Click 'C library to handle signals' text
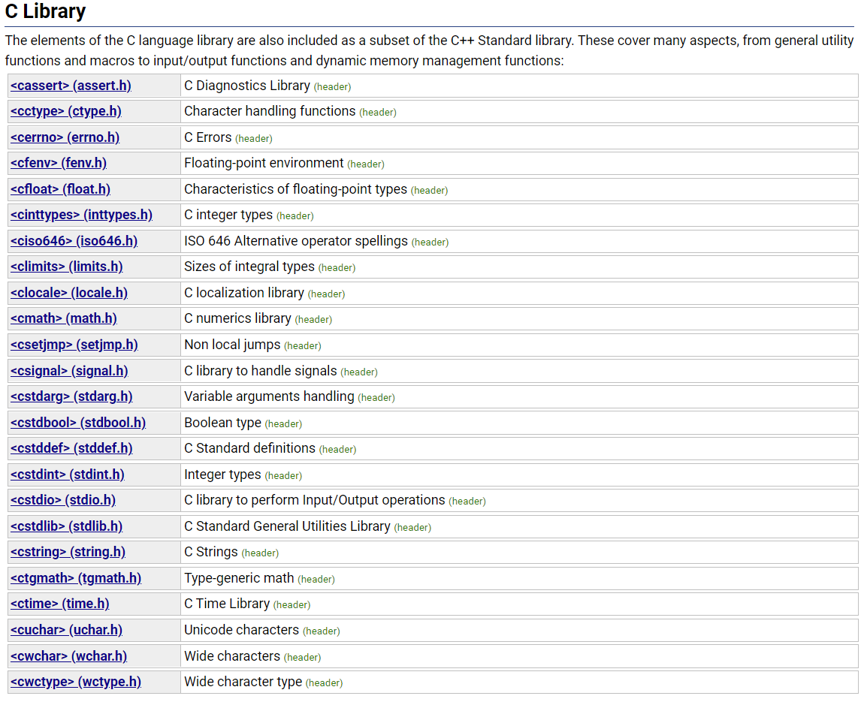867x702 pixels. (x=261, y=370)
